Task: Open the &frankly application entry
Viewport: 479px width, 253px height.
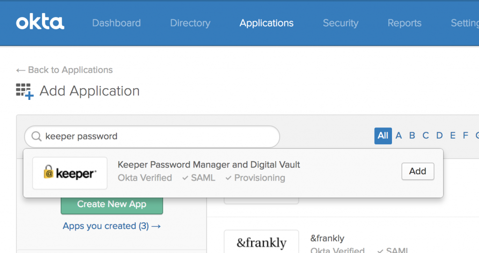Action: click(327, 238)
